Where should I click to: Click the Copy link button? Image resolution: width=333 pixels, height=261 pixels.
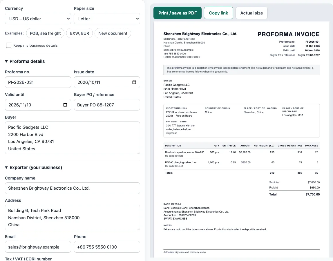click(218, 13)
